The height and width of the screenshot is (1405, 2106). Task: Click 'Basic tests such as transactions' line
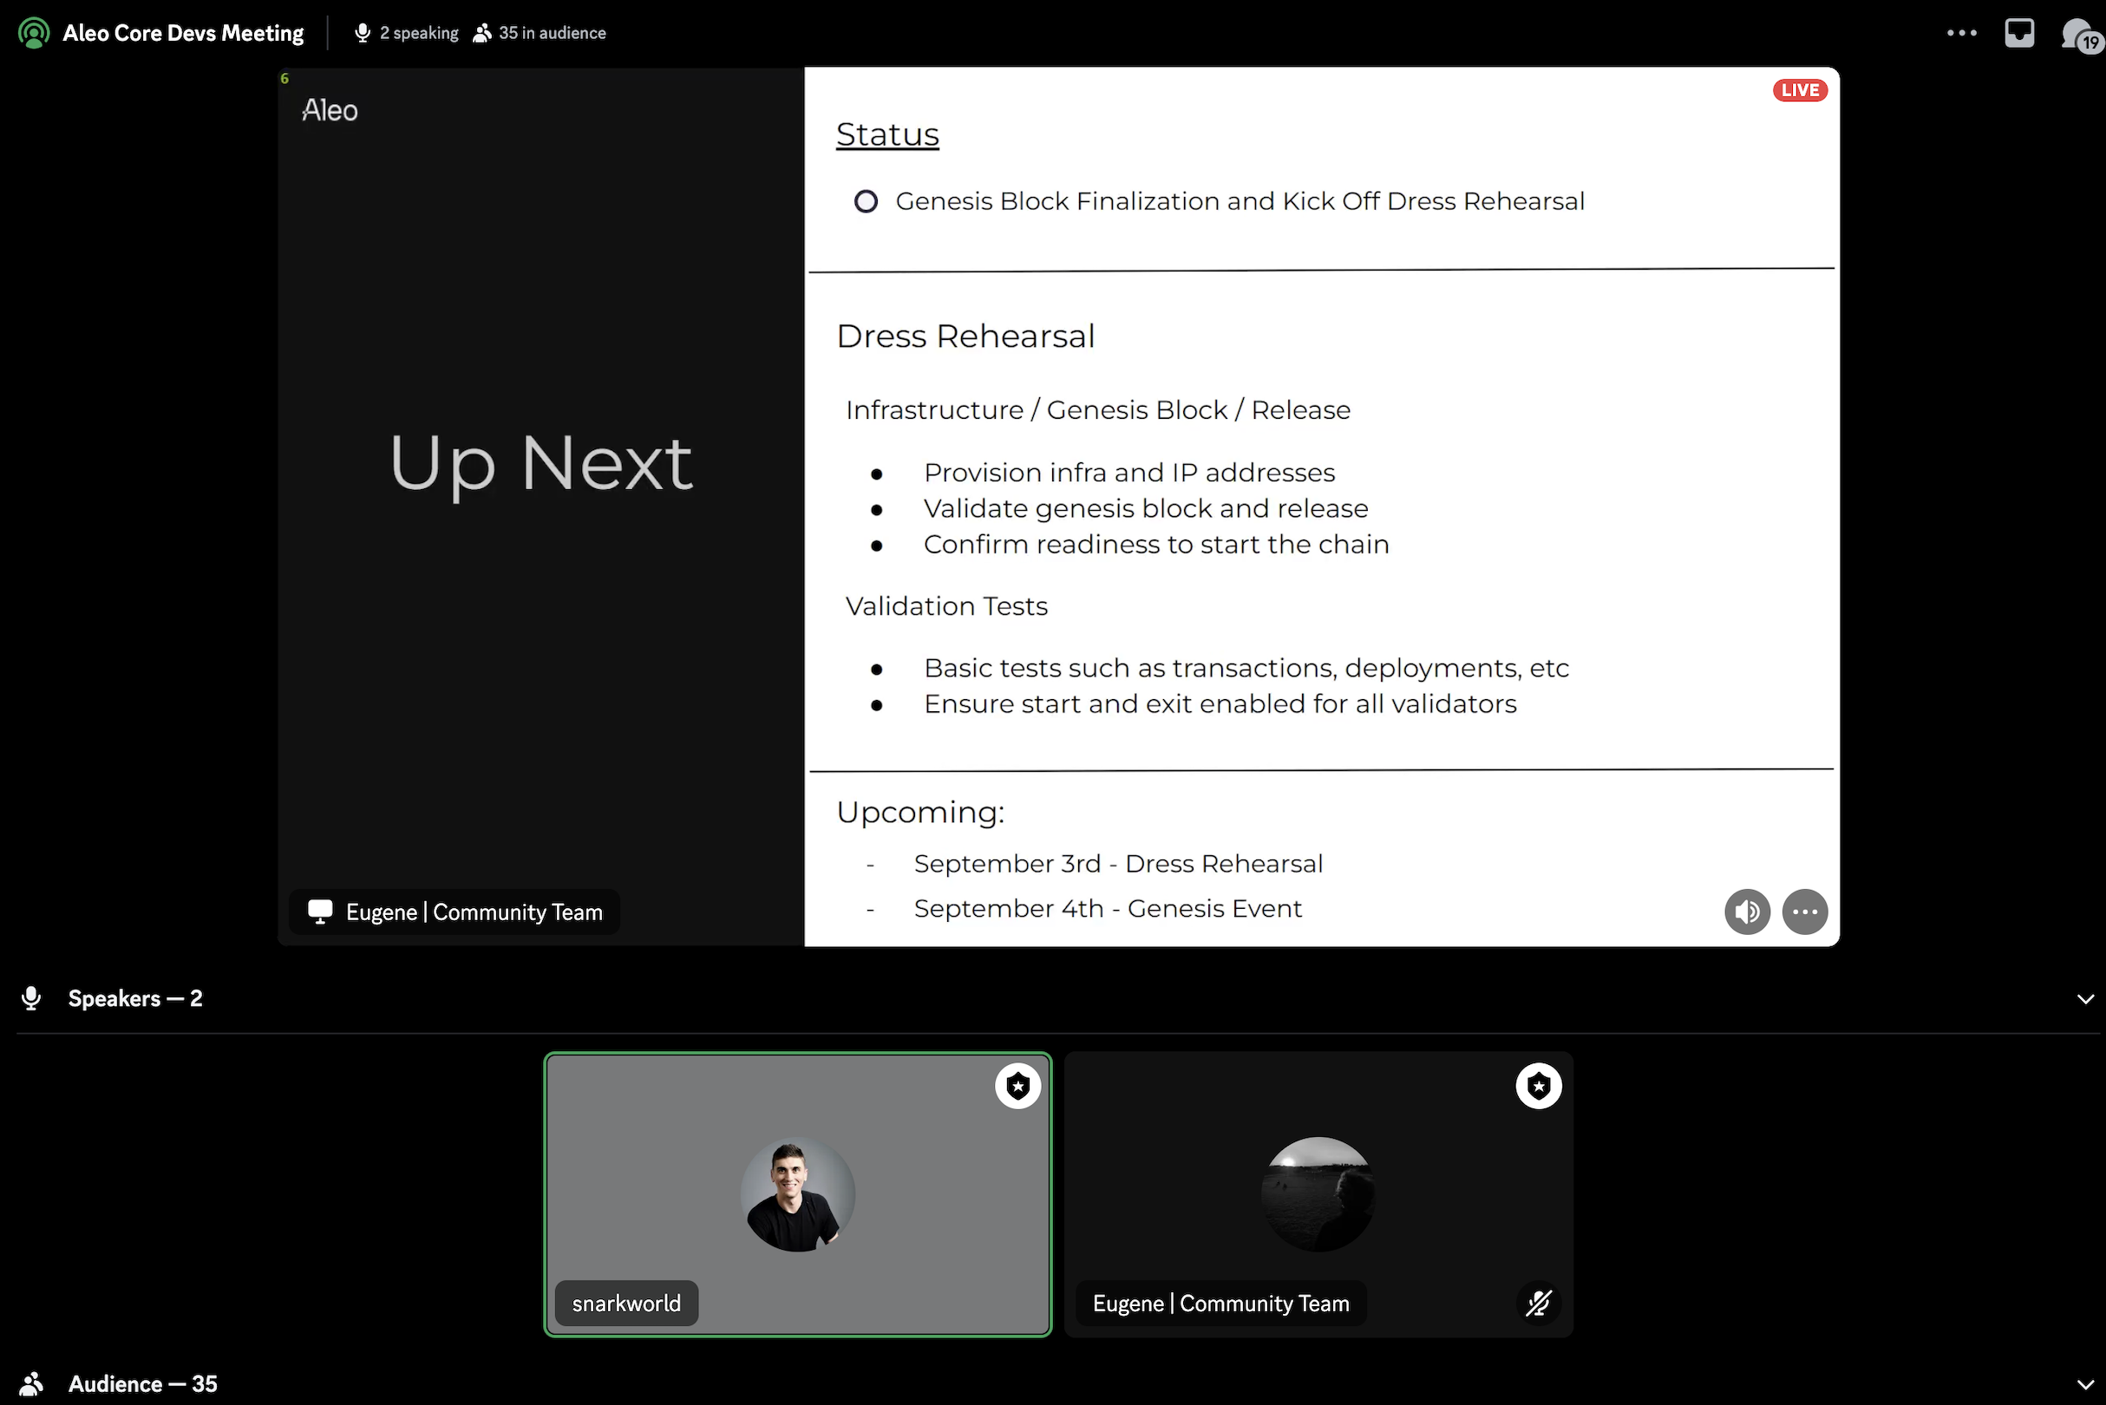tap(1246, 669)
